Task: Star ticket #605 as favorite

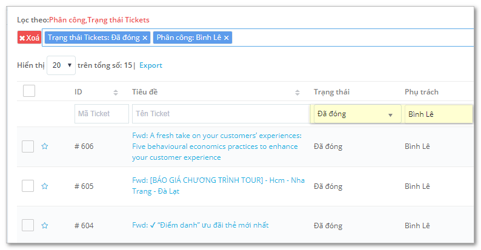Action: point(44,186)
